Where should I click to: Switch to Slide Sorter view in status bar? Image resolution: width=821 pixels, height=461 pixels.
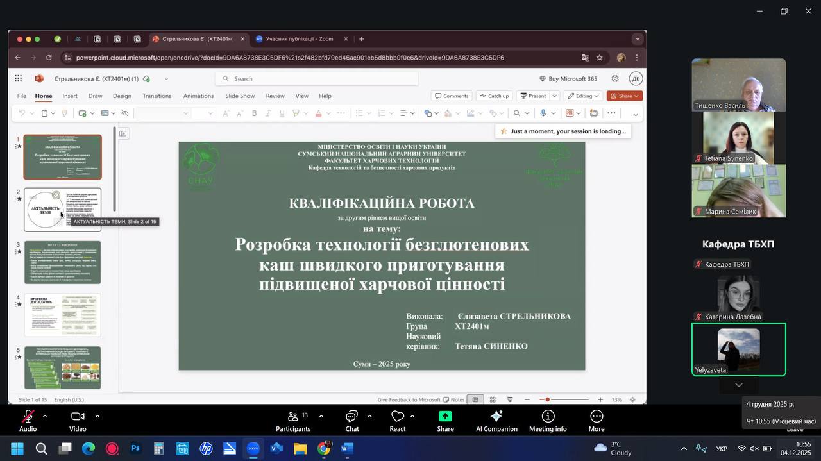(x=493, y=399)
